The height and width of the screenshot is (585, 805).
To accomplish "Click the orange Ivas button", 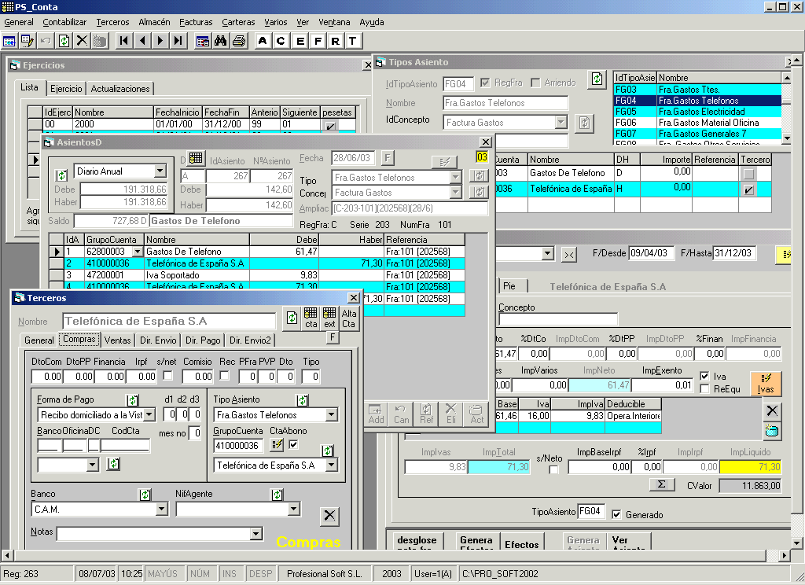I will 766,383.
